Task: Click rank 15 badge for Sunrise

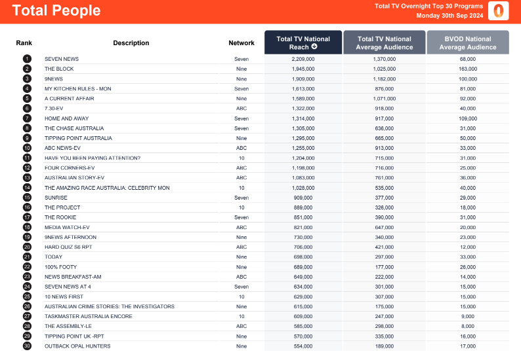Action: pyautogui.click(x=27, y=198)
